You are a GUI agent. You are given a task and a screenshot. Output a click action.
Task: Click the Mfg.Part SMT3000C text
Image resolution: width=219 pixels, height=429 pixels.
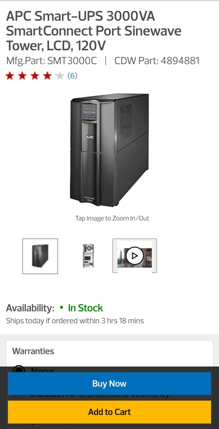[x=51, y=60]
